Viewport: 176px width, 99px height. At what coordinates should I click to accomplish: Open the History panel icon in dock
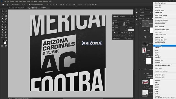(x=136, y=10)
